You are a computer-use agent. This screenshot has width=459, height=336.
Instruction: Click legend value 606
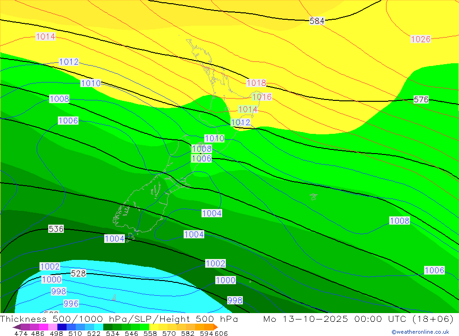[x=221, y=333]
